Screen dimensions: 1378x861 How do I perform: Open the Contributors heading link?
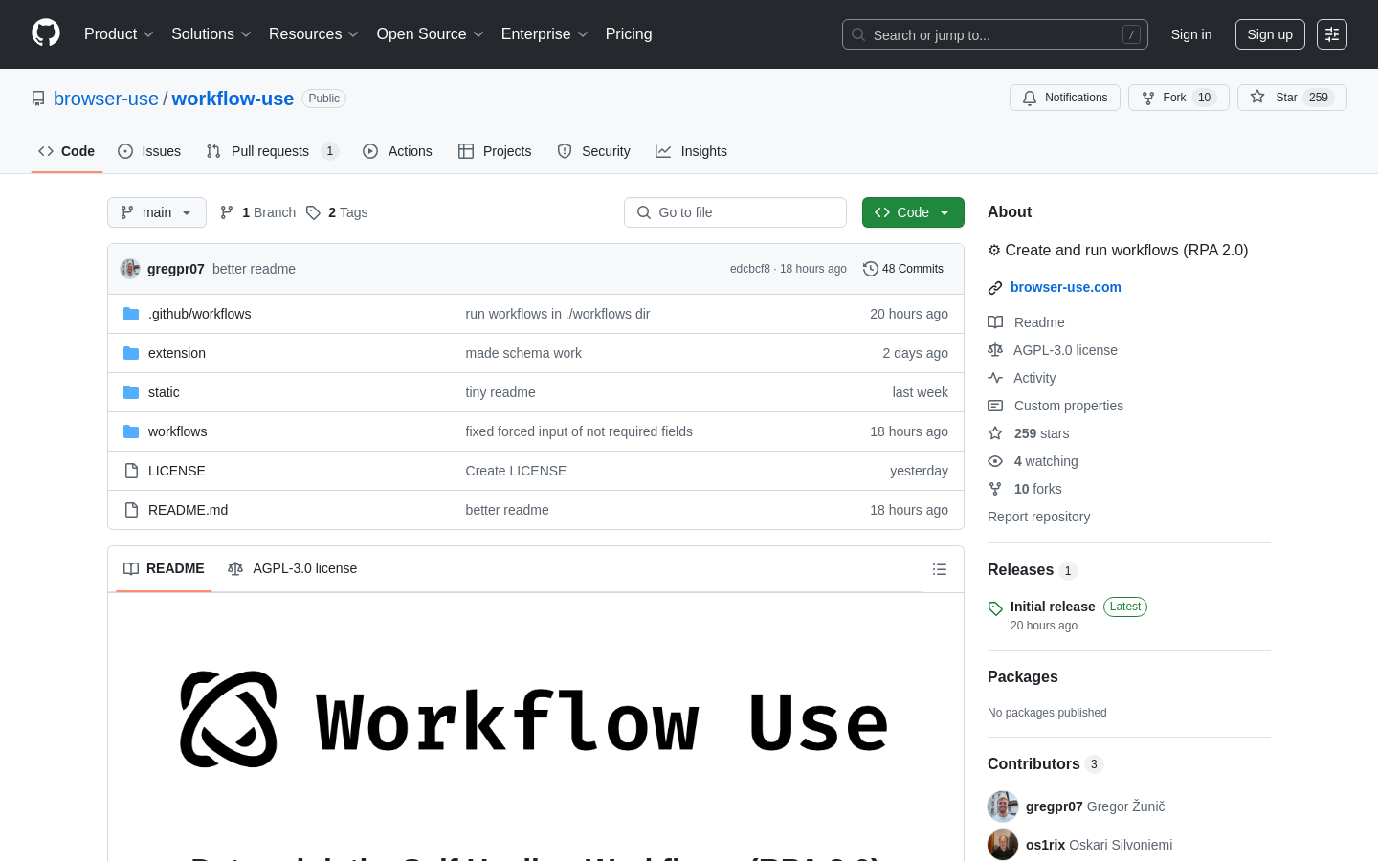(x=1045, y=763)
